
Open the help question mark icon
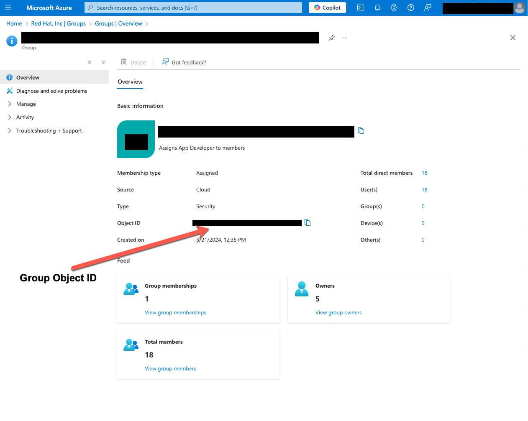[410, 8]
